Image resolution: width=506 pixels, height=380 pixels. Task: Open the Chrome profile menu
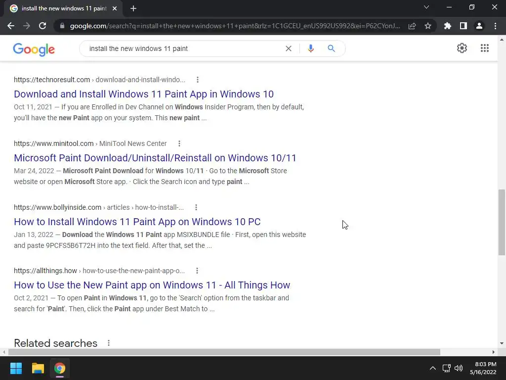click(479, 26)
